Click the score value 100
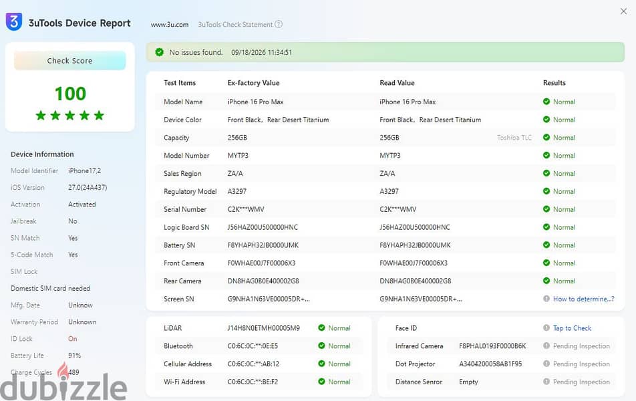636x401 pixels. pos(70,94)
